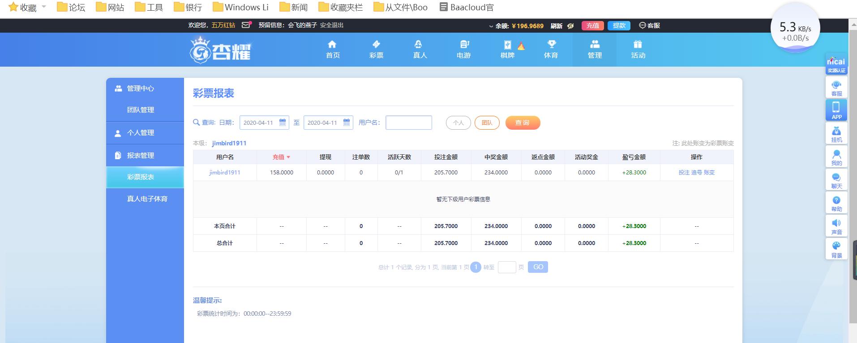The height and width of the screenshot is (343, 857).
Task: Open the 彩票 navigation tab
Action: (376, 49)
